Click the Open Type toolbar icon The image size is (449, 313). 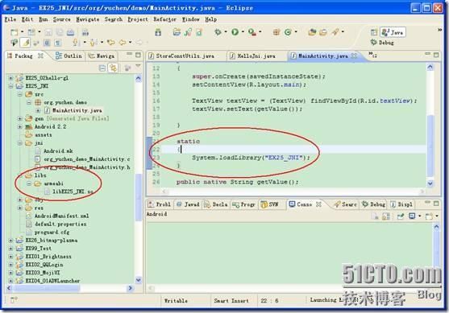click(312, 32)
